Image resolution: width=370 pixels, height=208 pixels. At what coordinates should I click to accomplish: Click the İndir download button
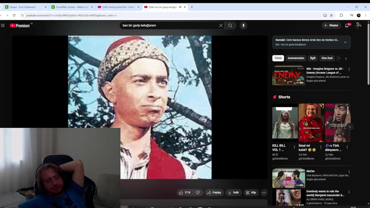pyautogui.click(x=234, y=192)
